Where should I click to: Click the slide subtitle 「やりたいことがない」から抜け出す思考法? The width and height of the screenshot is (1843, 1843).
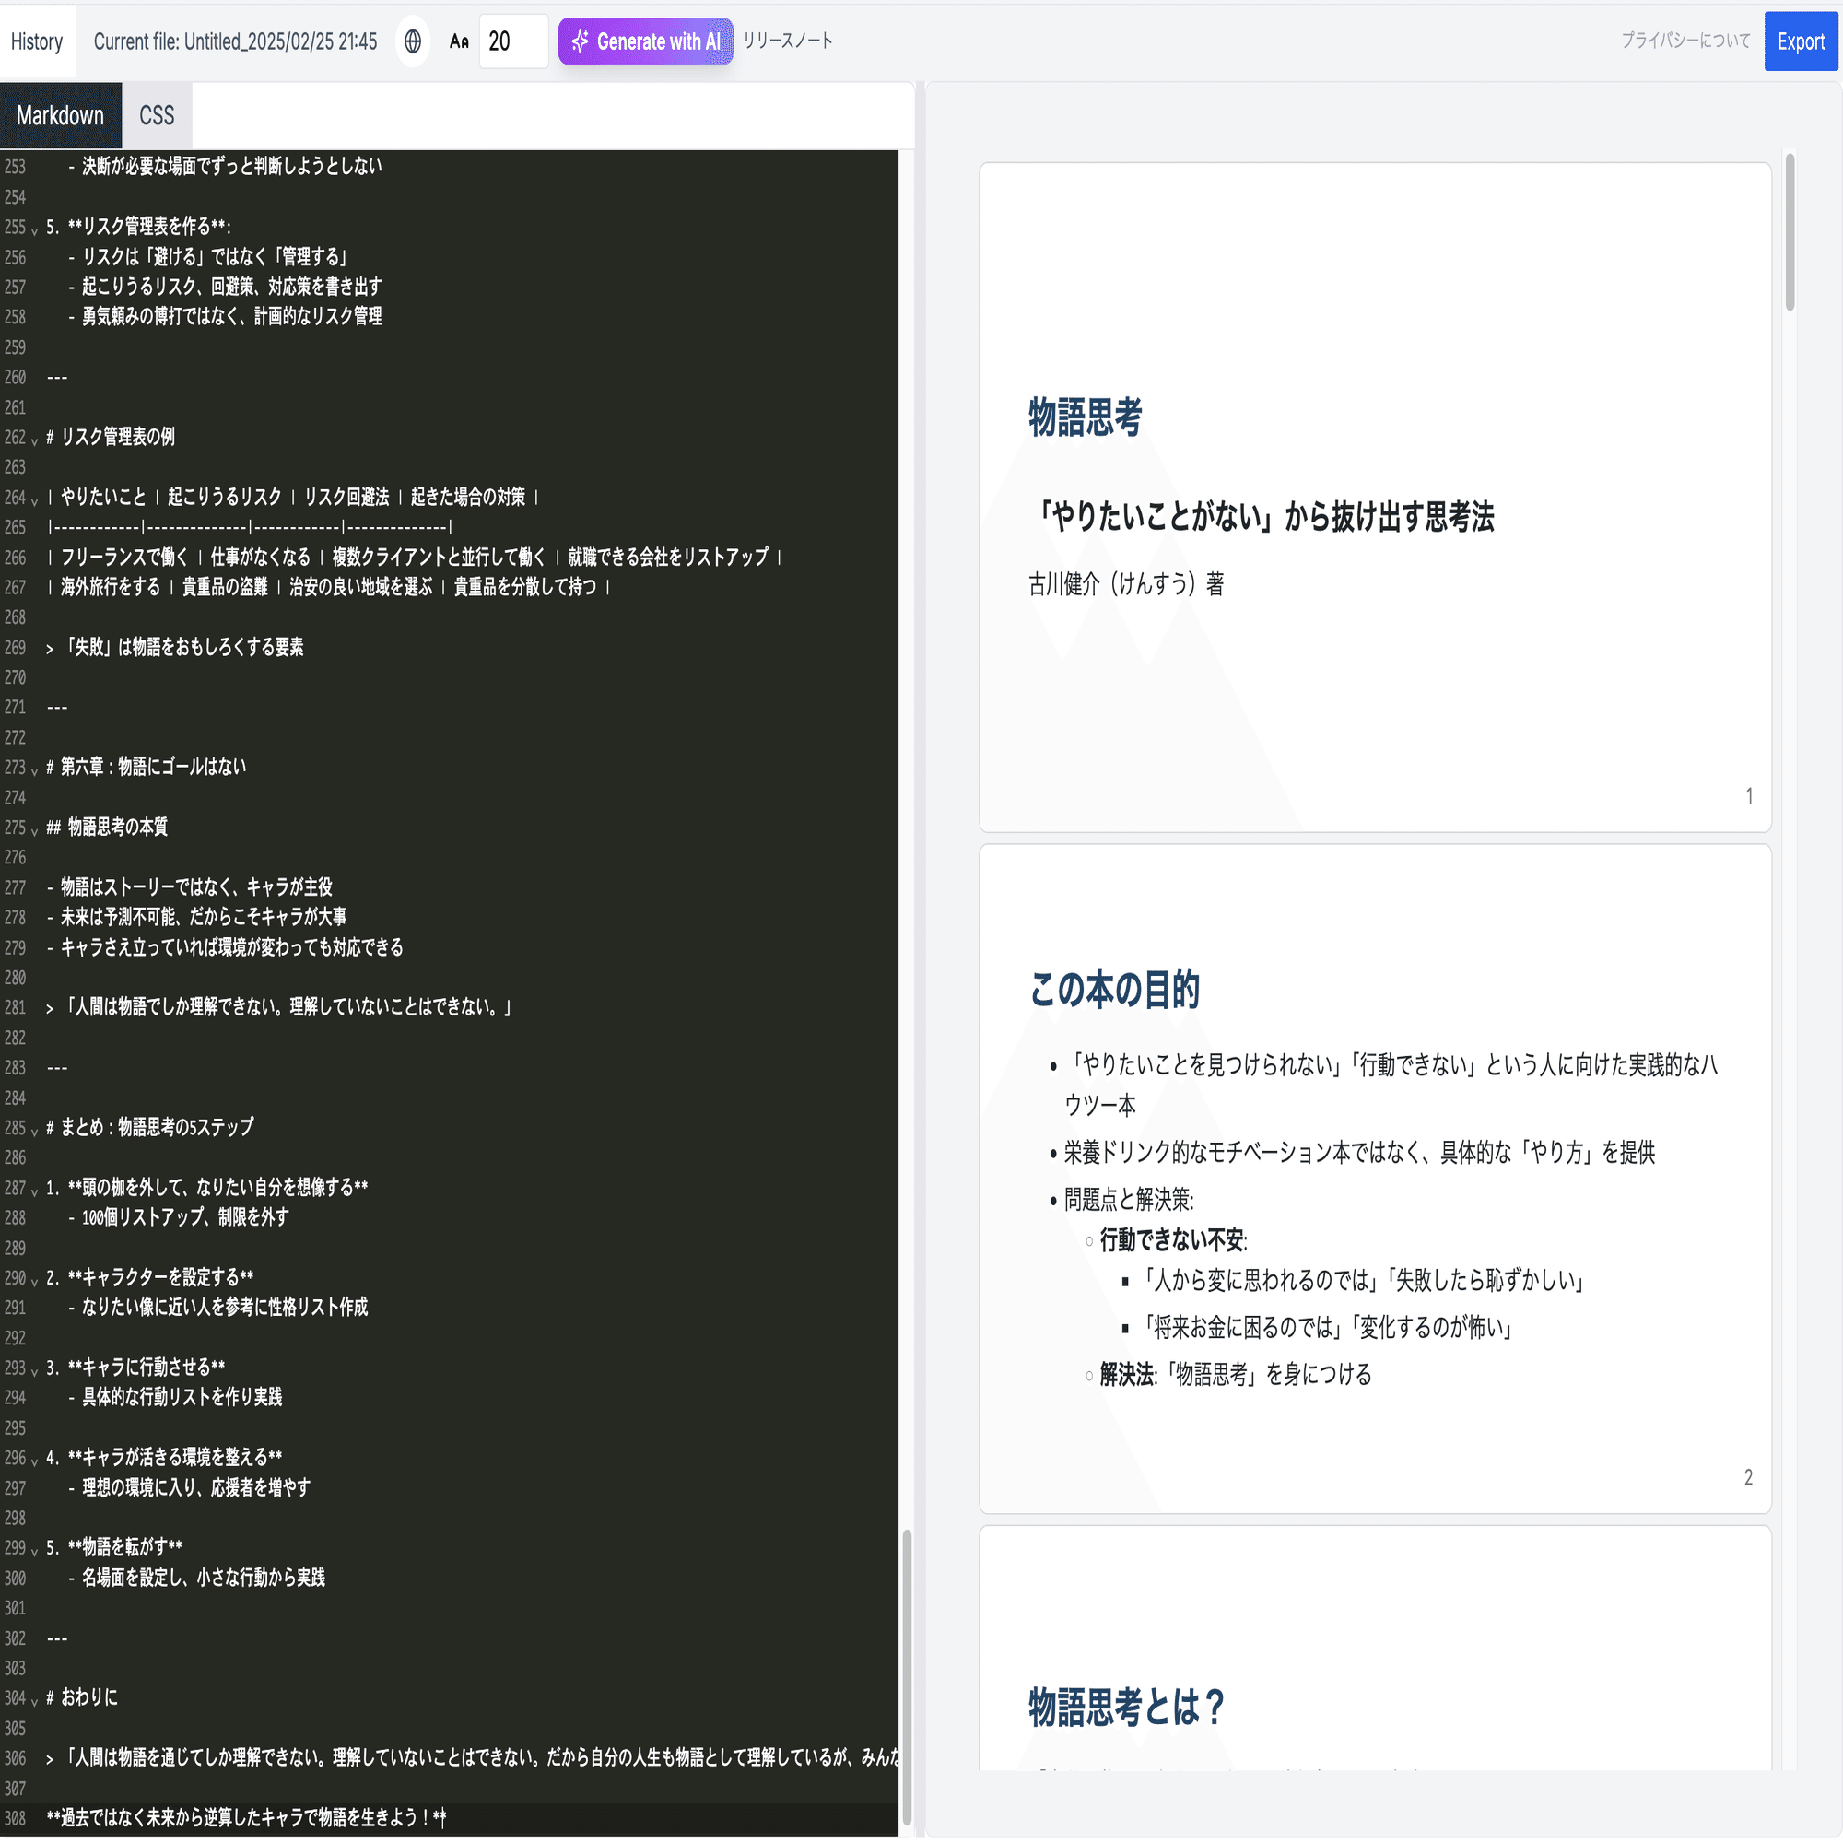click(1262, 517)
